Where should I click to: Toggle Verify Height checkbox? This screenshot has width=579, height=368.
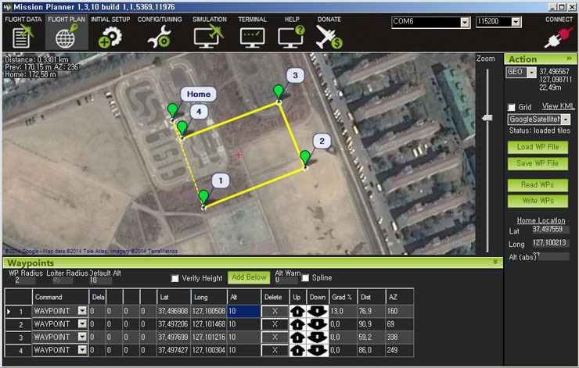coord(175,278)
